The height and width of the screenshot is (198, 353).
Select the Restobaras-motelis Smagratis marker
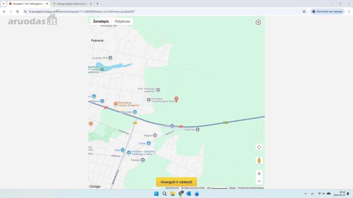(x=116, y=104)
